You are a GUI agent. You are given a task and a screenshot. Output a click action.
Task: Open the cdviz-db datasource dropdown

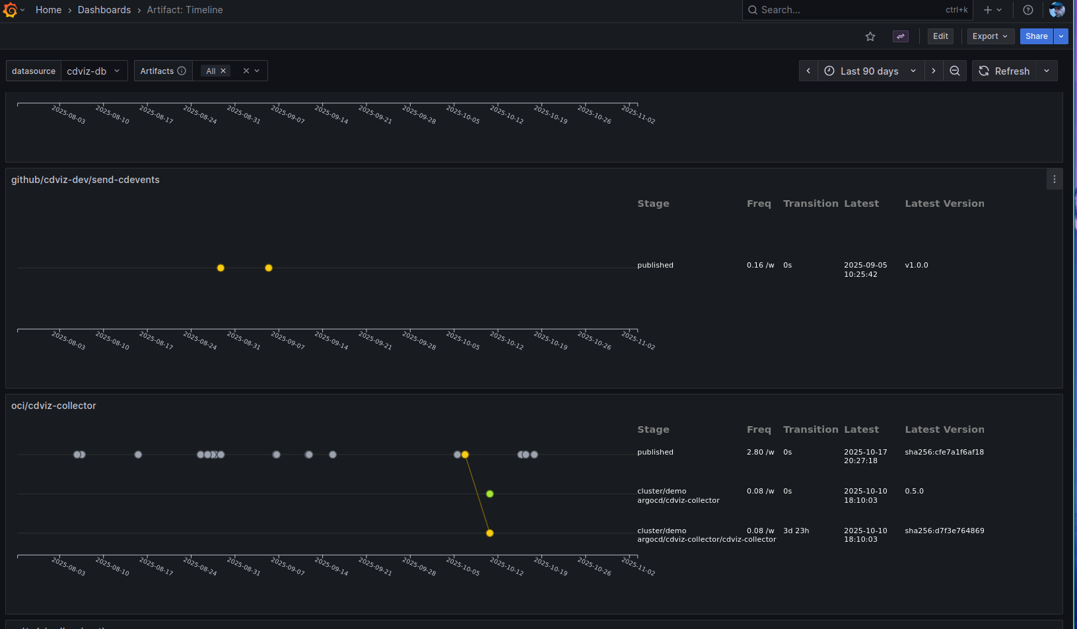pos(94,71)
